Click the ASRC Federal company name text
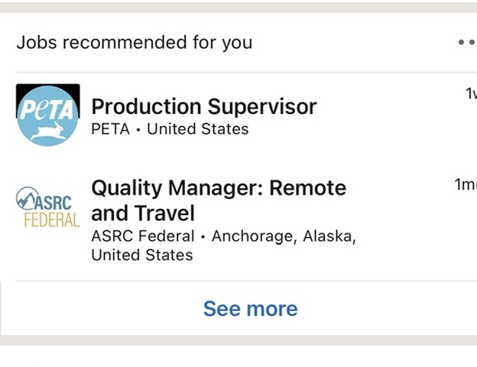Screen dimensions: 477x367 tap(143, 236)
